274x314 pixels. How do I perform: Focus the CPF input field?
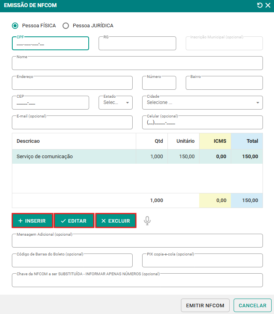click(x=50, y=44)
